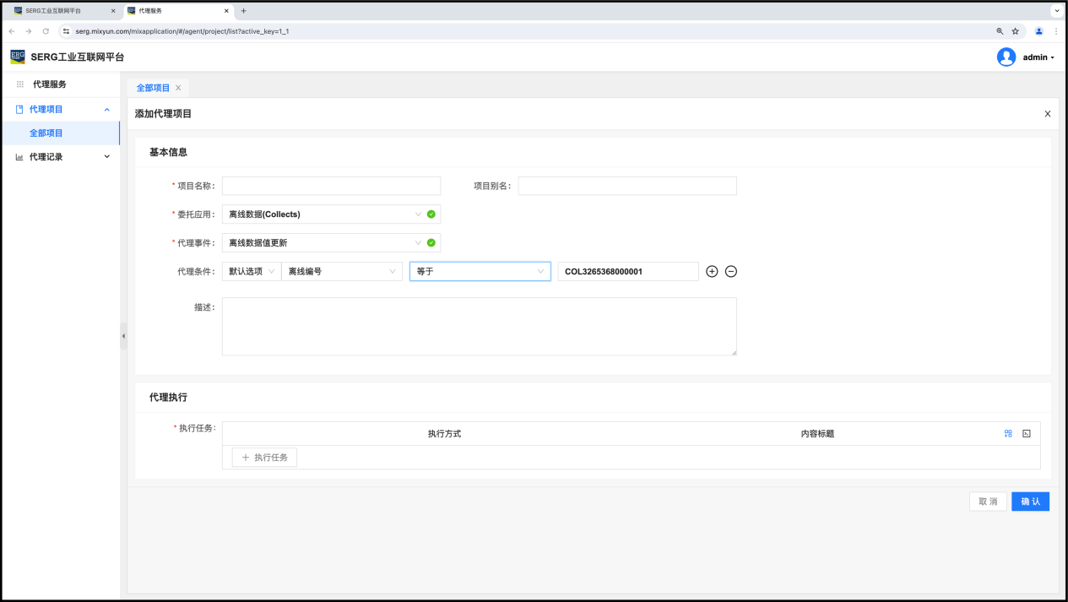Switch to the SERG工业互联网平台 browser tab
This screenshot has height=602, width=1068.
click(x=59, y=11)
